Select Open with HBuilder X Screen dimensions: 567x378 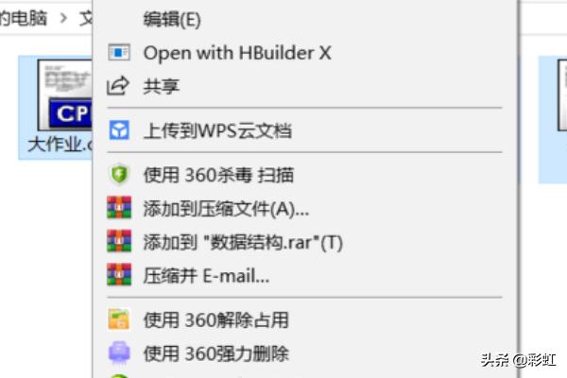(305, 53)
